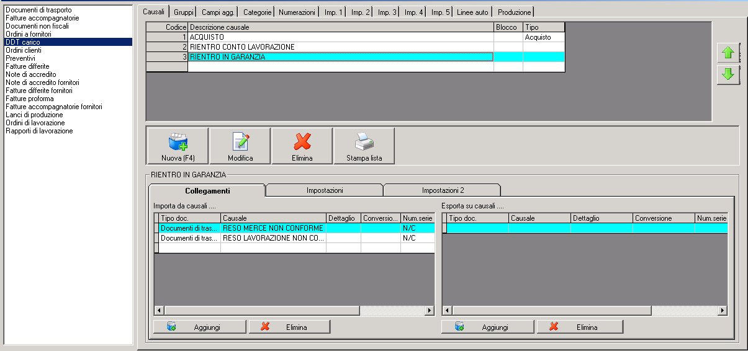Click the Acquisto value in Tipo column
The image size is (748, 351).
[538, 37]
